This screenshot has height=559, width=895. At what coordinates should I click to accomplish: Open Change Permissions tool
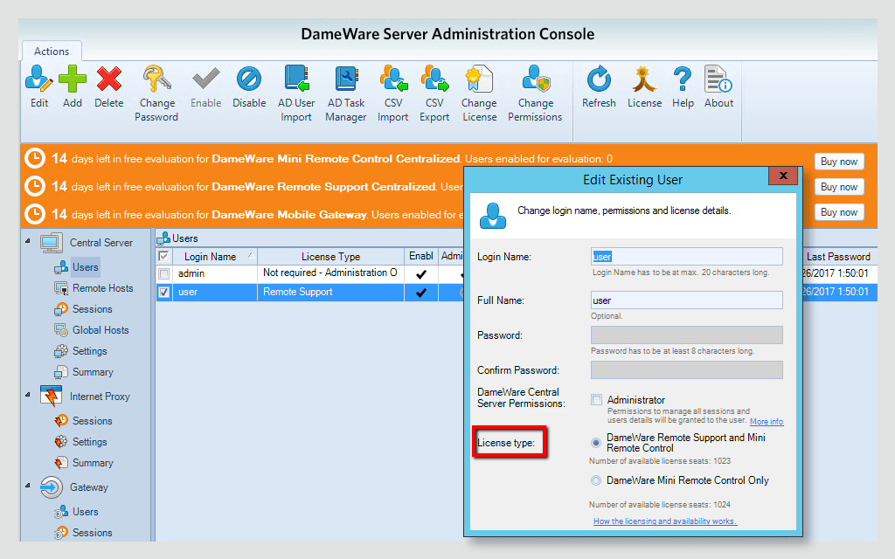535,81
